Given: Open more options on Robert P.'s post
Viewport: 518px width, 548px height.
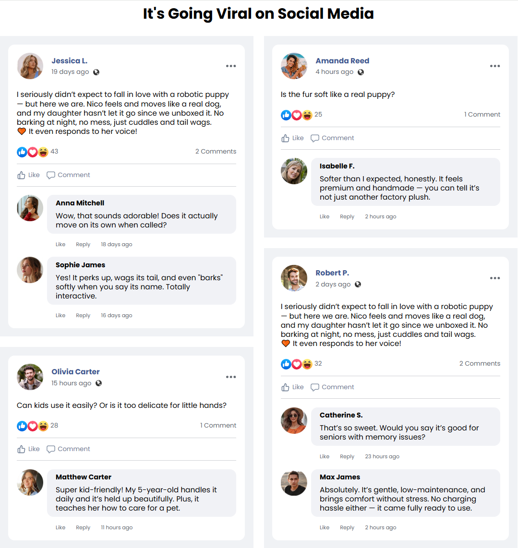Looking at the screenshot, I should pyautogui.click(x=495, y=278).
